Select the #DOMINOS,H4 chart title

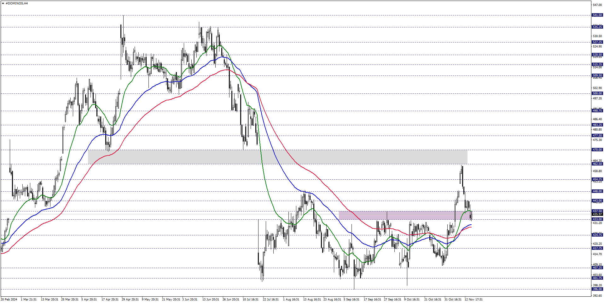tap(17, 3)
